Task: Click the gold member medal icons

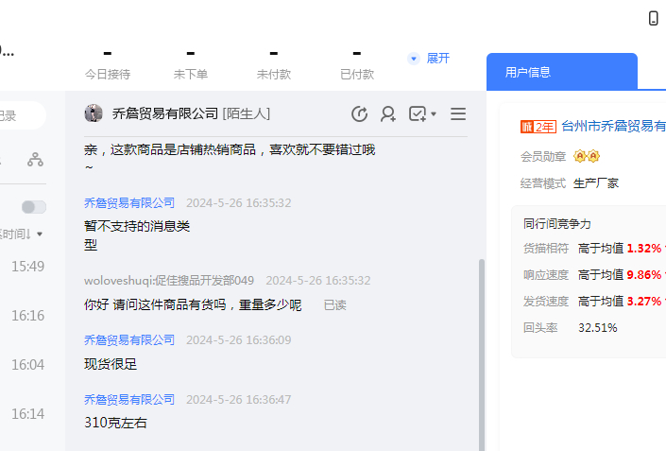Action: [x=587, y=156]
